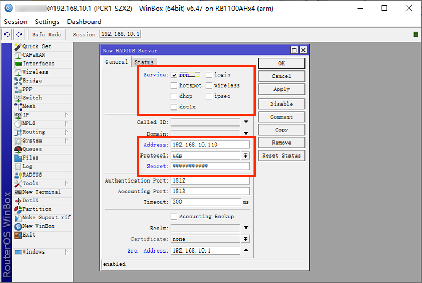Open the Certificate dropdown
This screenshot has width=422, height=283.
[x=245, y=239]
